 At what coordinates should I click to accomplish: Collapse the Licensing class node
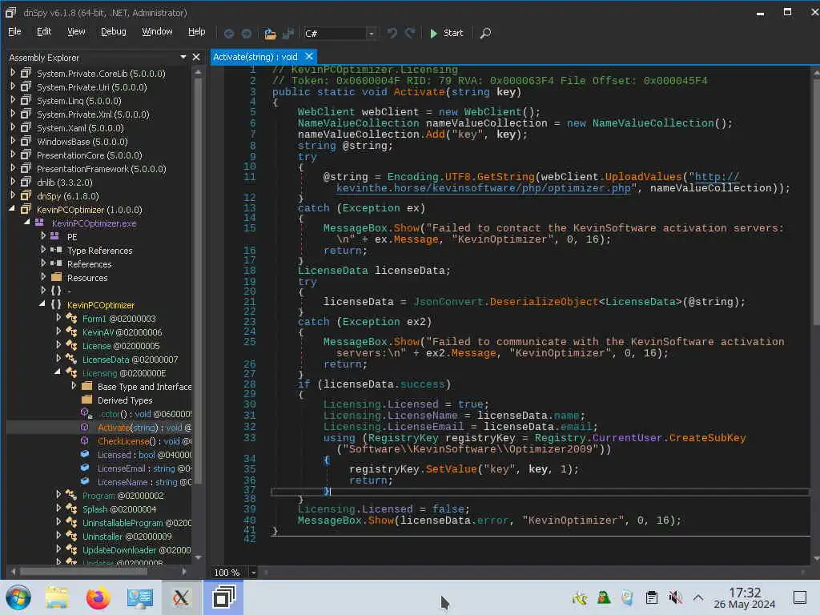58,372
